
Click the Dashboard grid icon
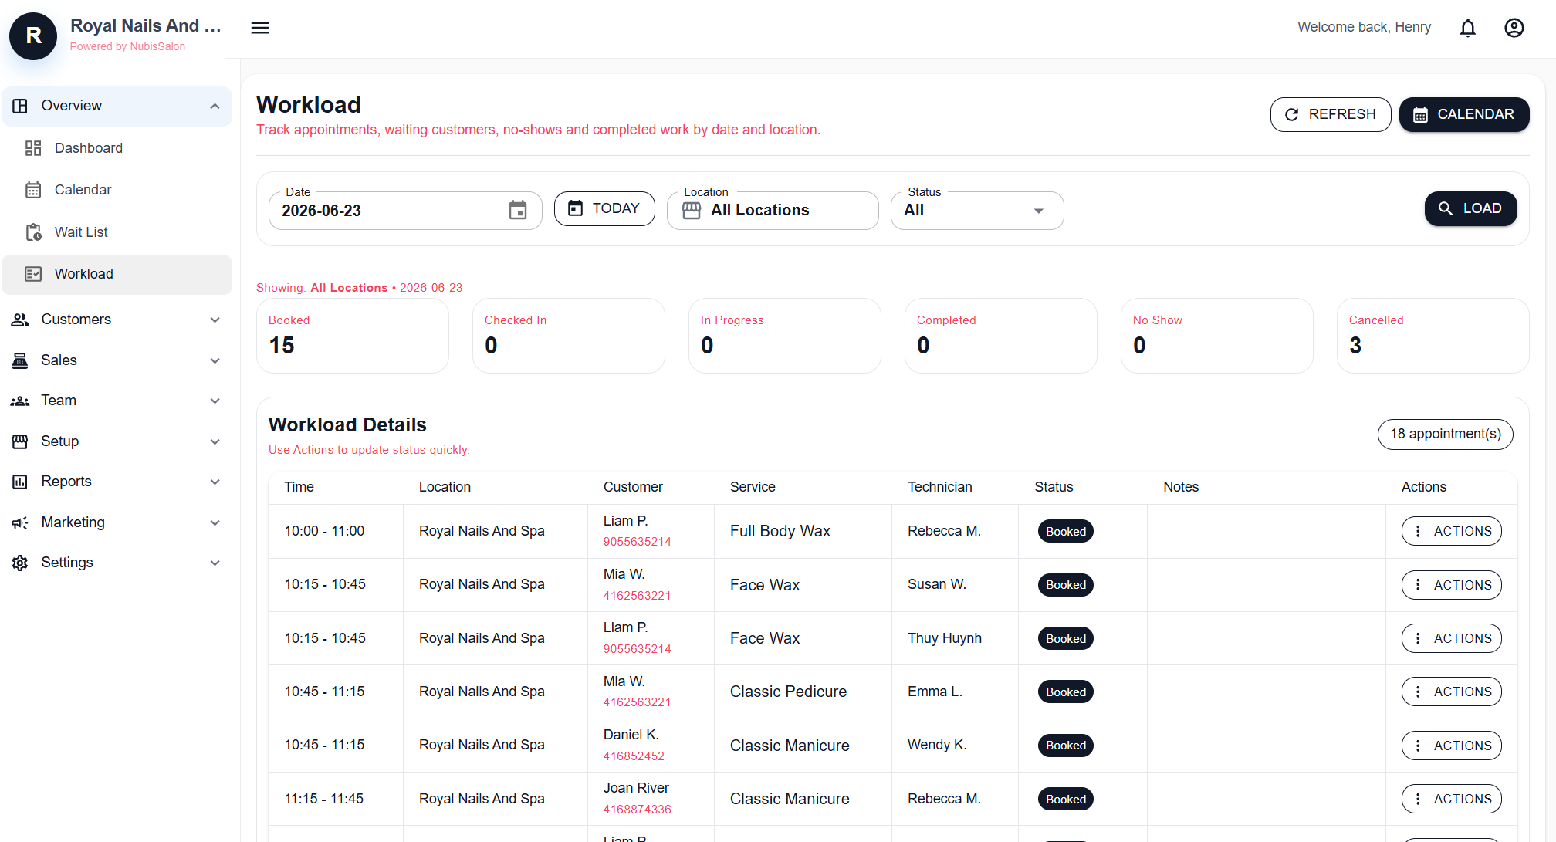tap(33, 148)
